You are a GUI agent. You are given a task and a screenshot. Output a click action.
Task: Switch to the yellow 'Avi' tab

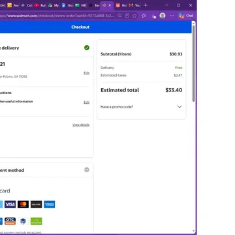click(x=13, y=5)
